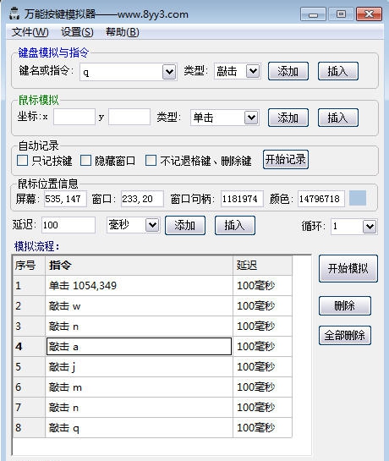This screenshot has width=389, height=461.
Task: Click the 删除 button
Action: (x=345, y=306)
